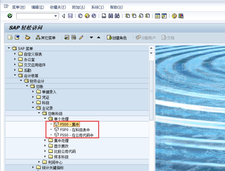
Task: Click the Move Favorites Up arrow
Action: pyautogui.click(x=98, y=37)
